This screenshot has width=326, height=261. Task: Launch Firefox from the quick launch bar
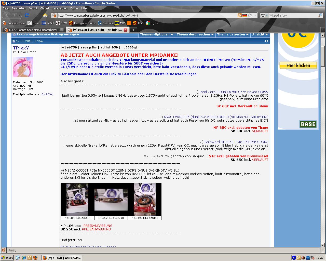pyautogui.click(x=35, y=258)
